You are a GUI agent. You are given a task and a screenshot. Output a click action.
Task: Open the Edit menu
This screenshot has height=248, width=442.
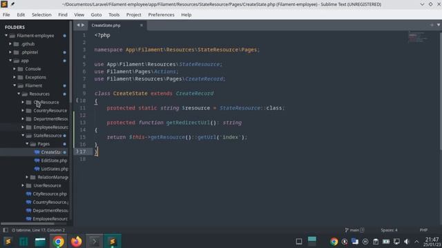click(x=21, y=14)
